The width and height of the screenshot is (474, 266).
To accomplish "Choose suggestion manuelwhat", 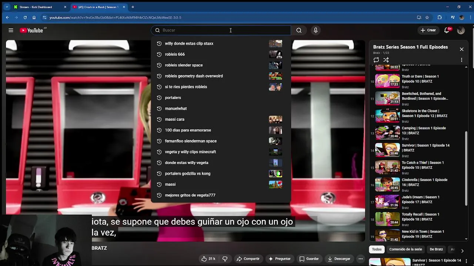I will (x=221, y=109).
